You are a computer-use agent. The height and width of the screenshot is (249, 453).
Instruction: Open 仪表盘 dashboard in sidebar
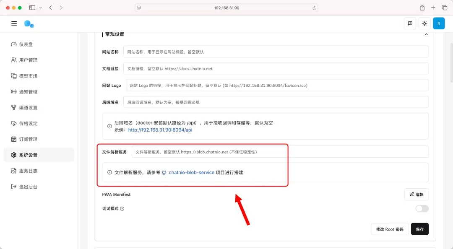click(x=39, y=44)
